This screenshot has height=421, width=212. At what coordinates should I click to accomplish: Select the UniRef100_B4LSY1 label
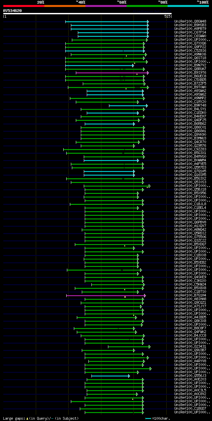(190, 109)
